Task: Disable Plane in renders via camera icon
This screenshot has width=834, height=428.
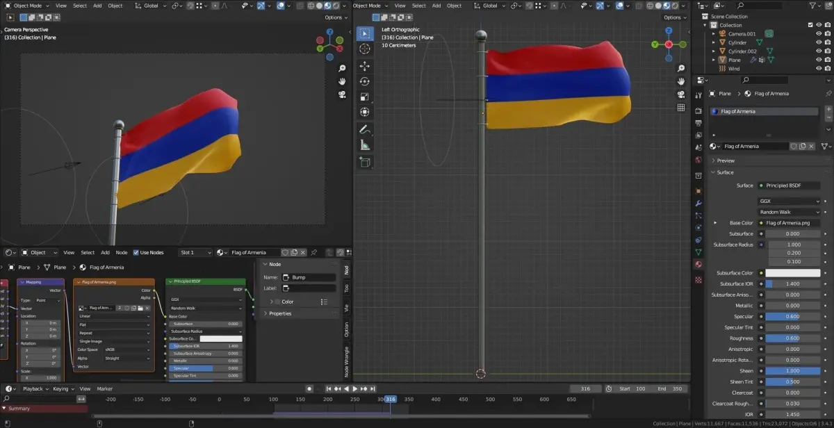Action: (x=827, y=60)
